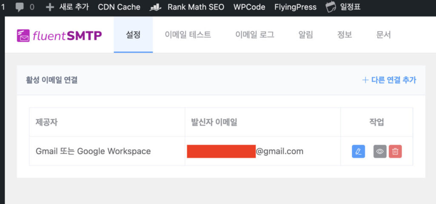Open the 문서 tab
Viewport: 436px width, 204px height.
tap(384, 35)
